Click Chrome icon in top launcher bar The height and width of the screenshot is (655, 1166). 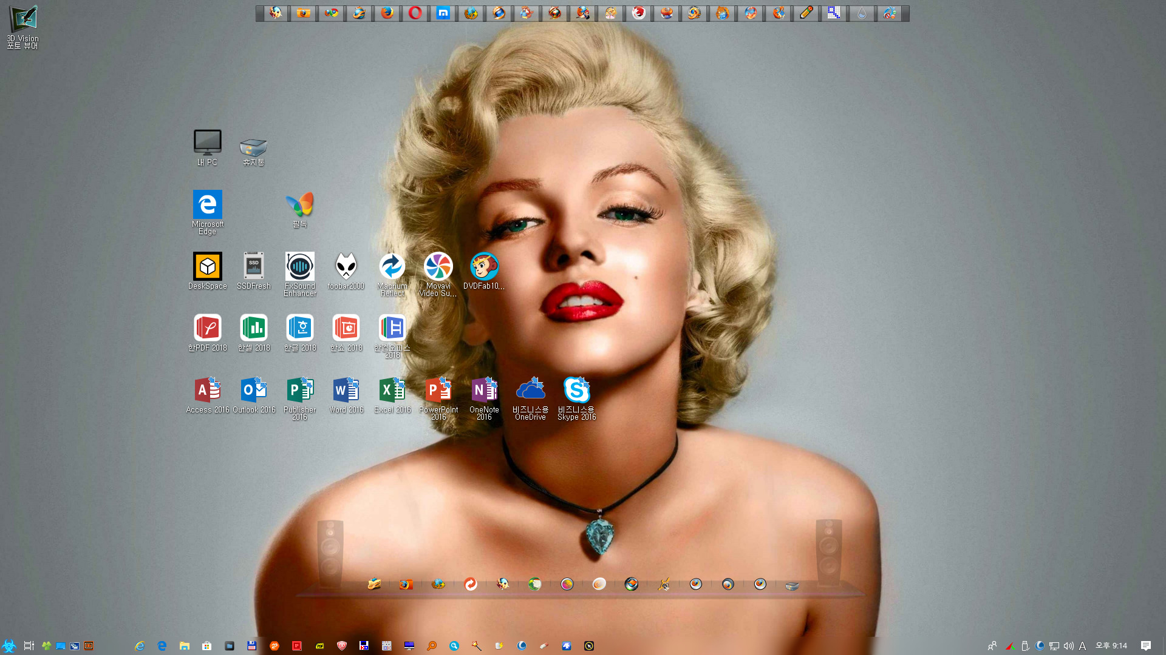tap(332, 13)
